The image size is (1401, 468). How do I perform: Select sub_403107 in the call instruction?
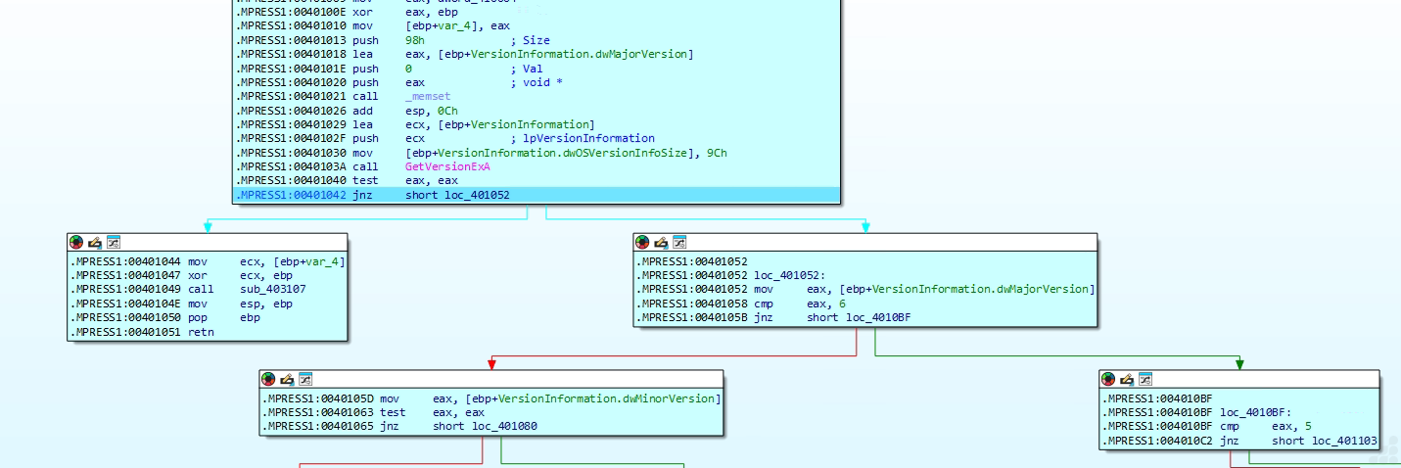coord(272,290)
